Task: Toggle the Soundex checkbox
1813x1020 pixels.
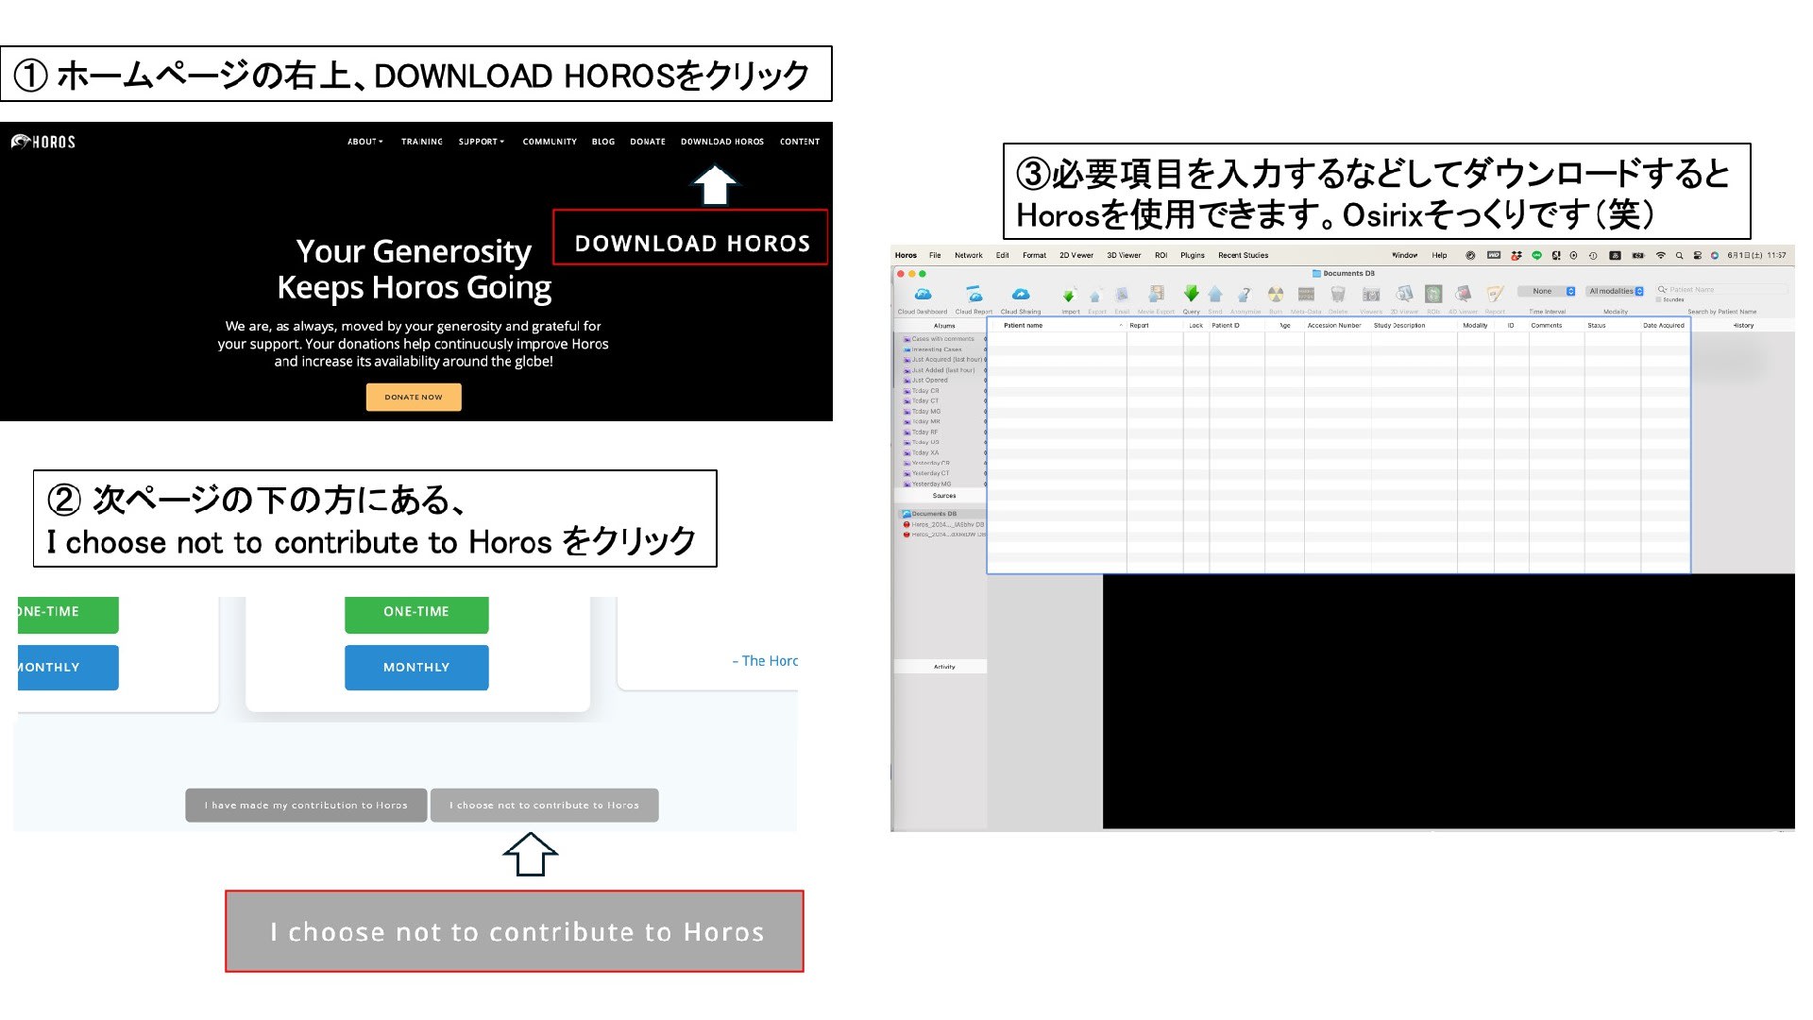Action: (x=1659, y=299)
